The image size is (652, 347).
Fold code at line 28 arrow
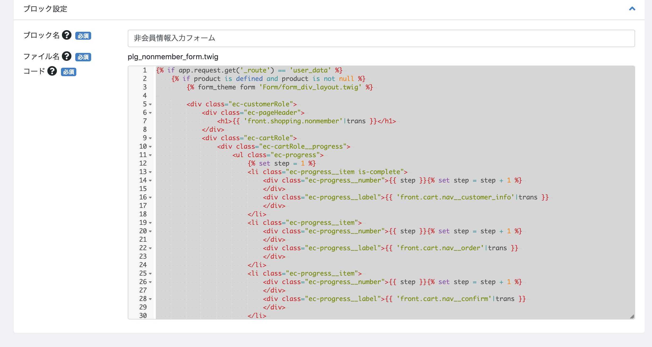click(150, 299)
